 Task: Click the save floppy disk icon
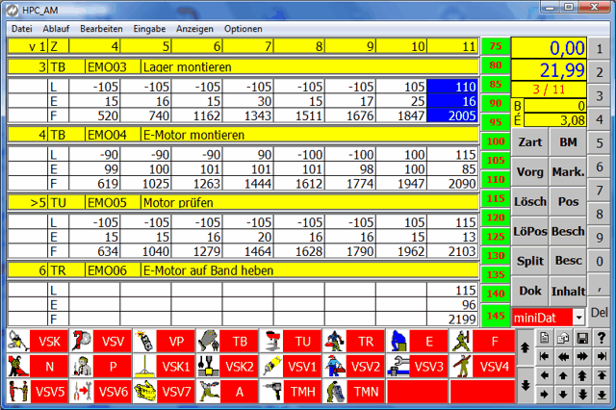[x=583, y=338]
